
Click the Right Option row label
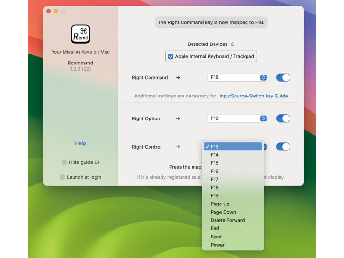(146, 118)
